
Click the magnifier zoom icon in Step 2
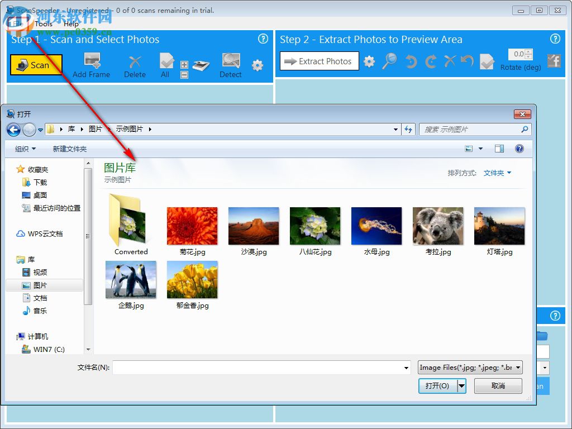389,61
